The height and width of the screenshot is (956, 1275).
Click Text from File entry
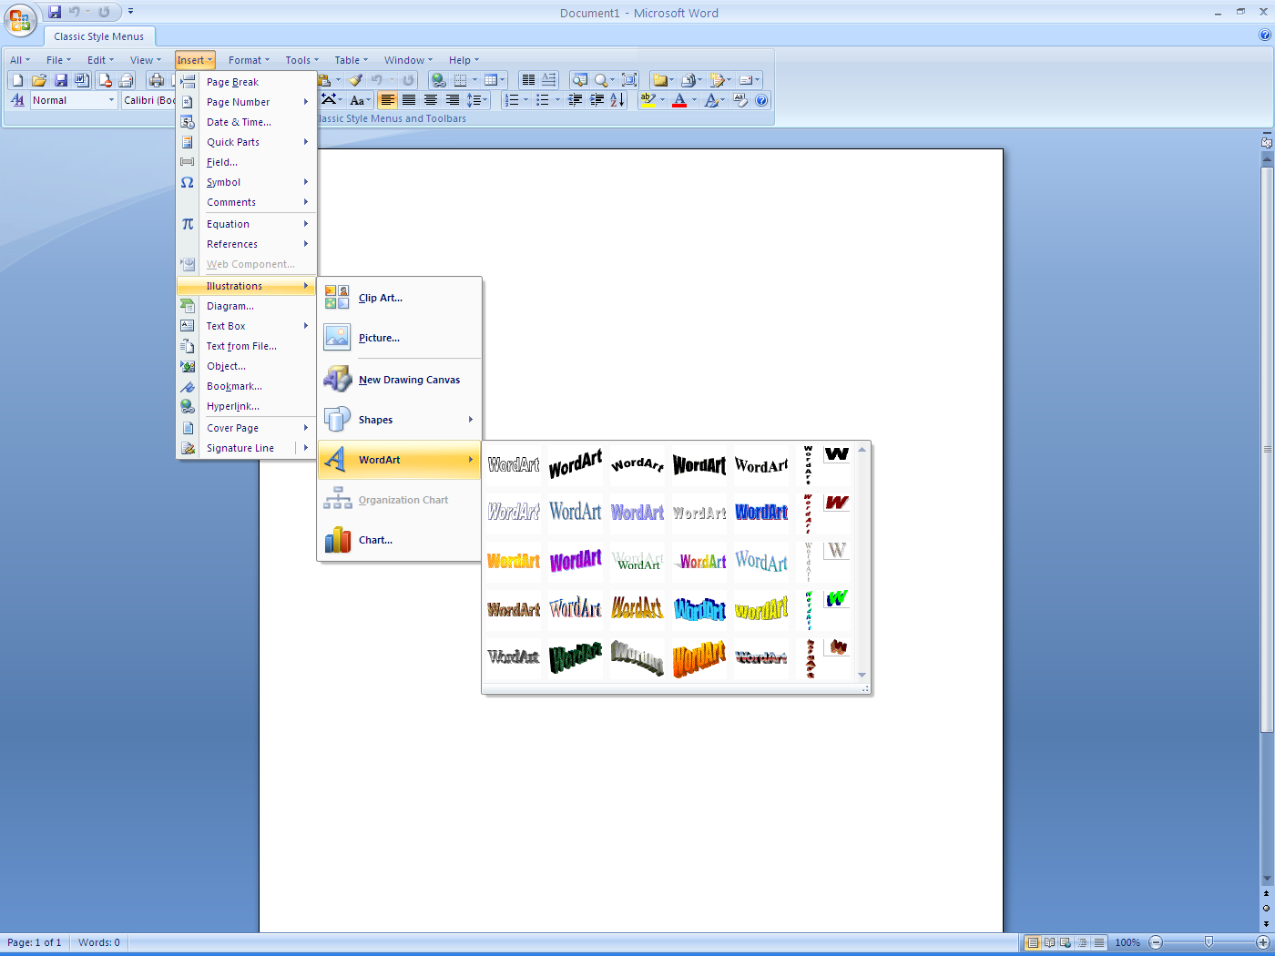point(246,346)
